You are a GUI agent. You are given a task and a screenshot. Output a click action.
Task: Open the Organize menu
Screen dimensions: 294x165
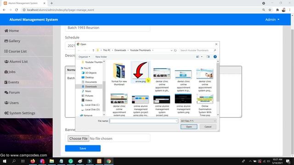[x=84, y=57]
